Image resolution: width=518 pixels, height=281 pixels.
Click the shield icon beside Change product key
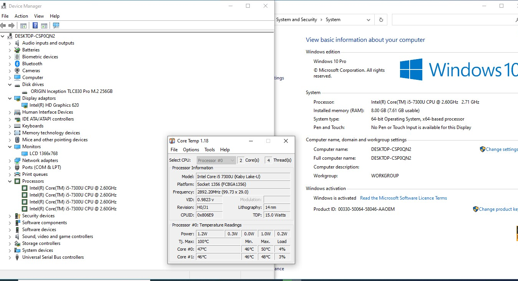tap(476, 209)
